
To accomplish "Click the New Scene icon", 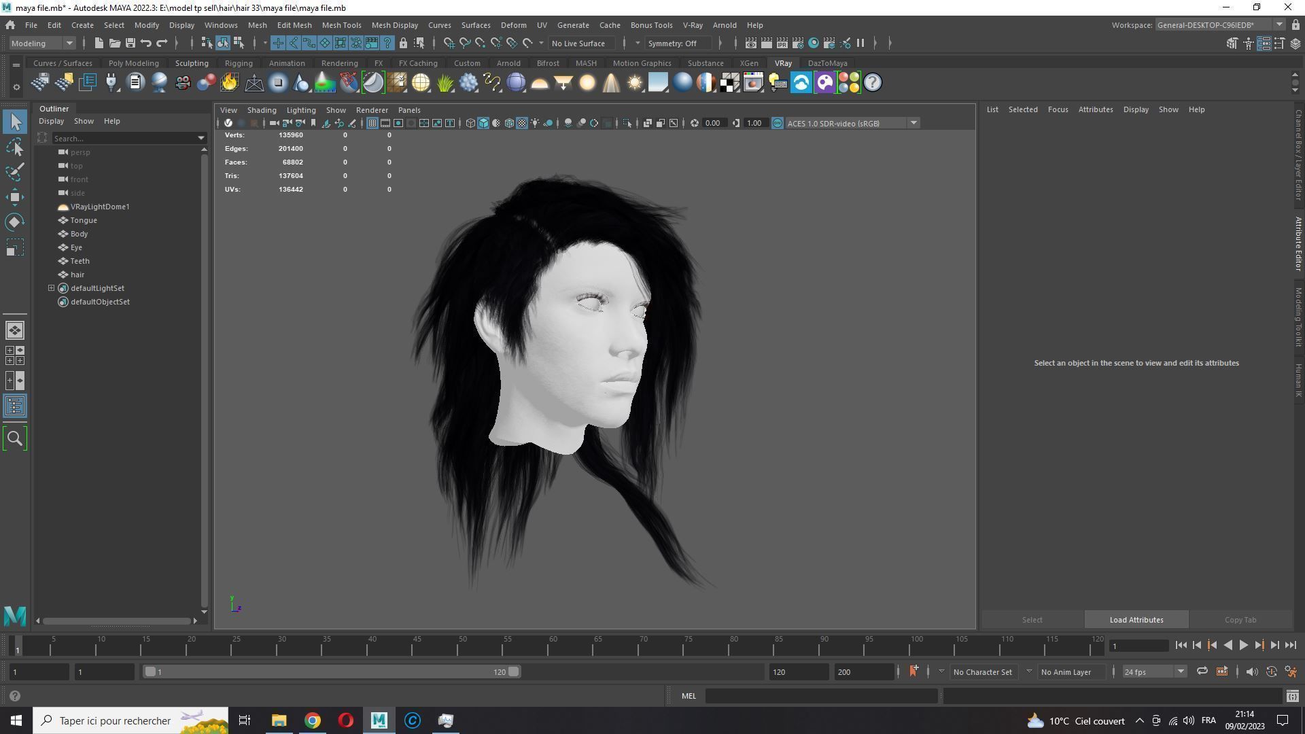I will point(99,43).
